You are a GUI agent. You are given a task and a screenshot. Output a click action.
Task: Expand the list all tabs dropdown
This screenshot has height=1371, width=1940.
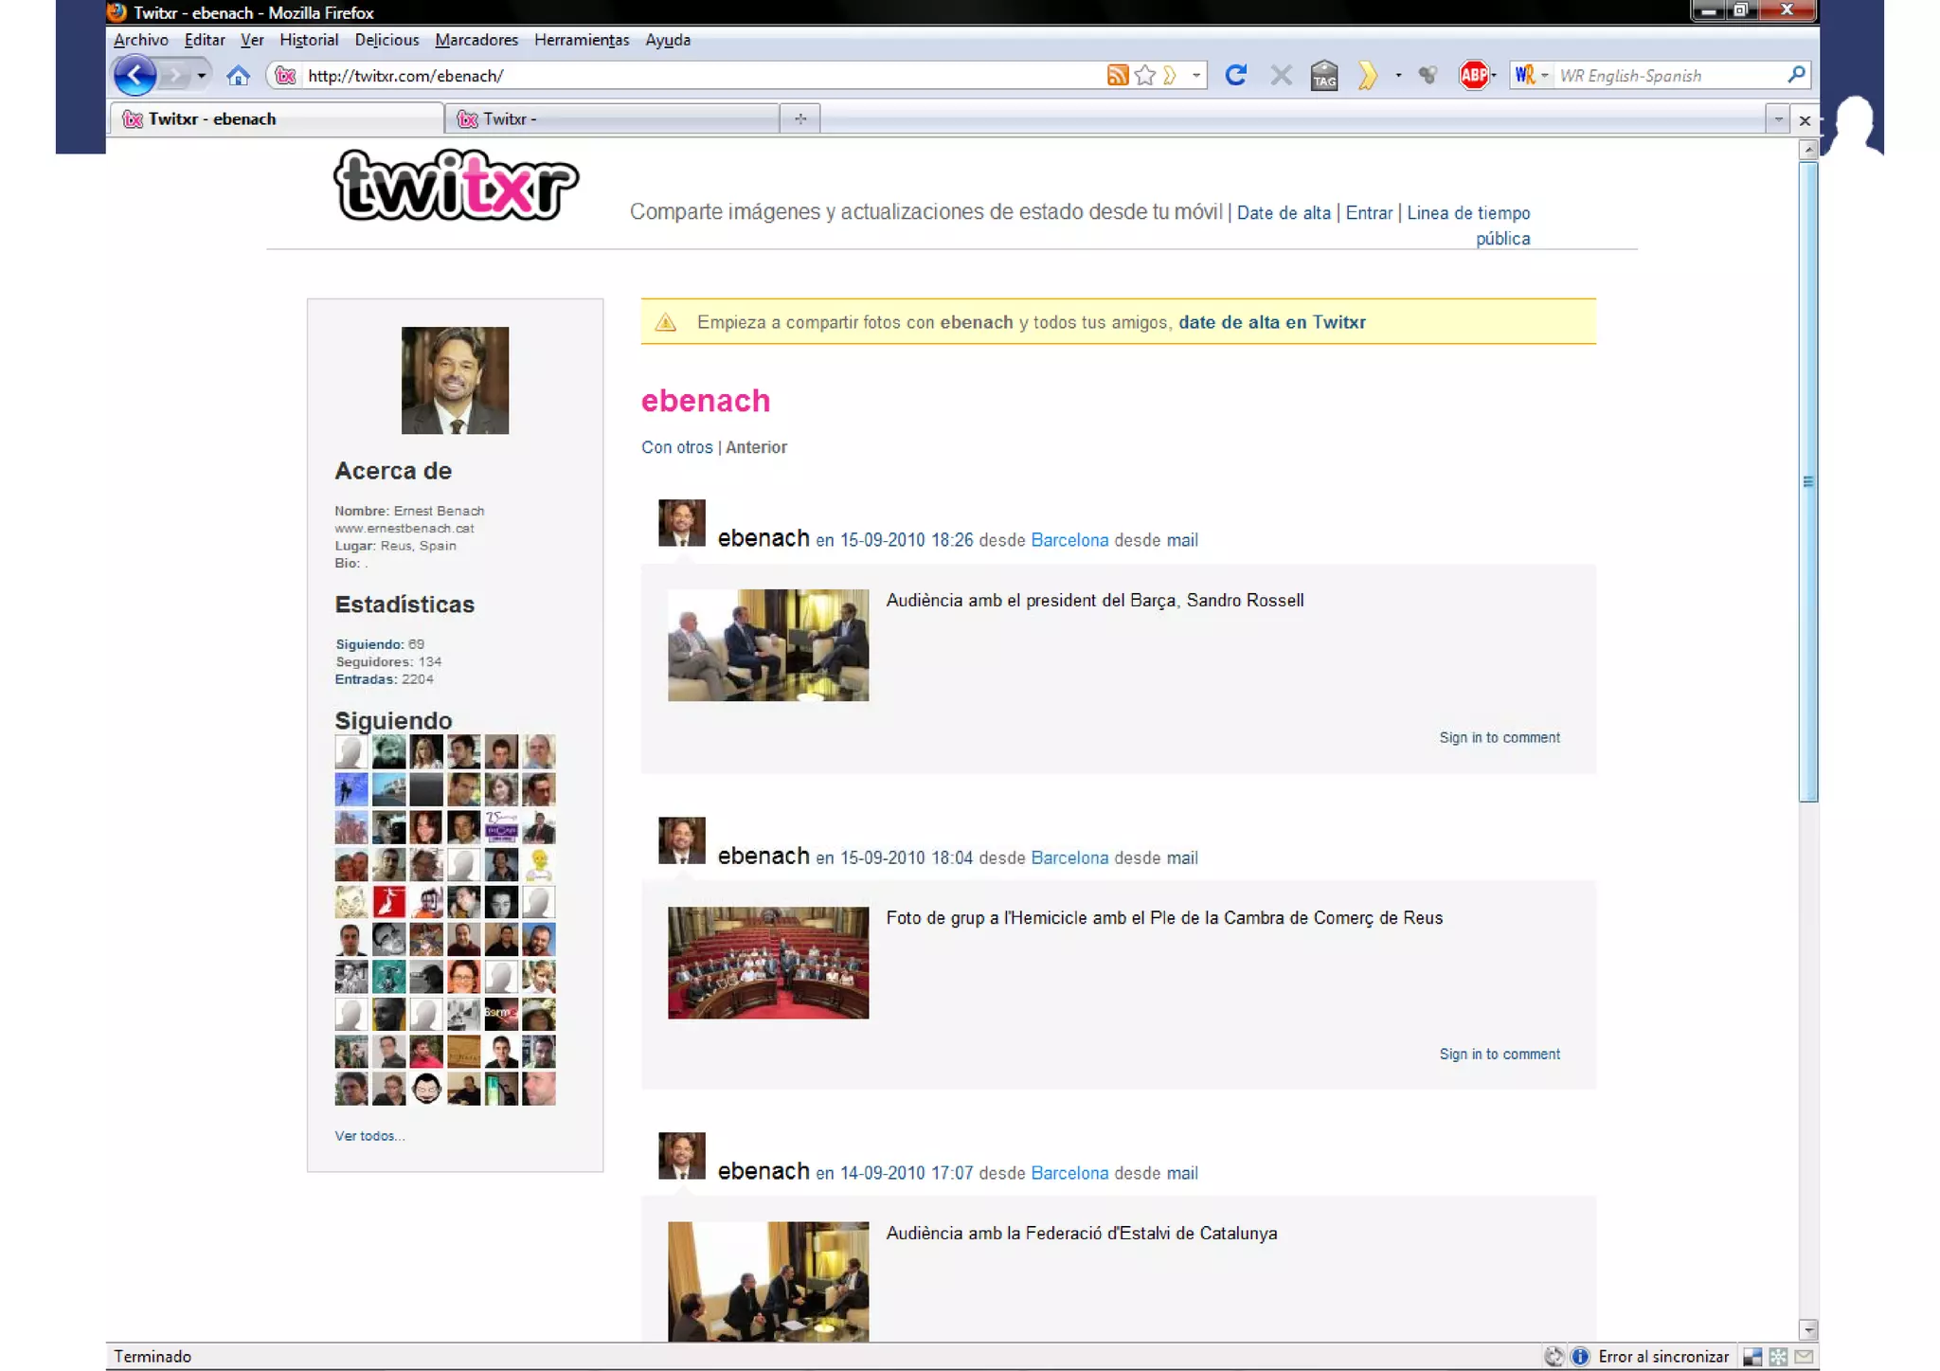pos(1777,119)
